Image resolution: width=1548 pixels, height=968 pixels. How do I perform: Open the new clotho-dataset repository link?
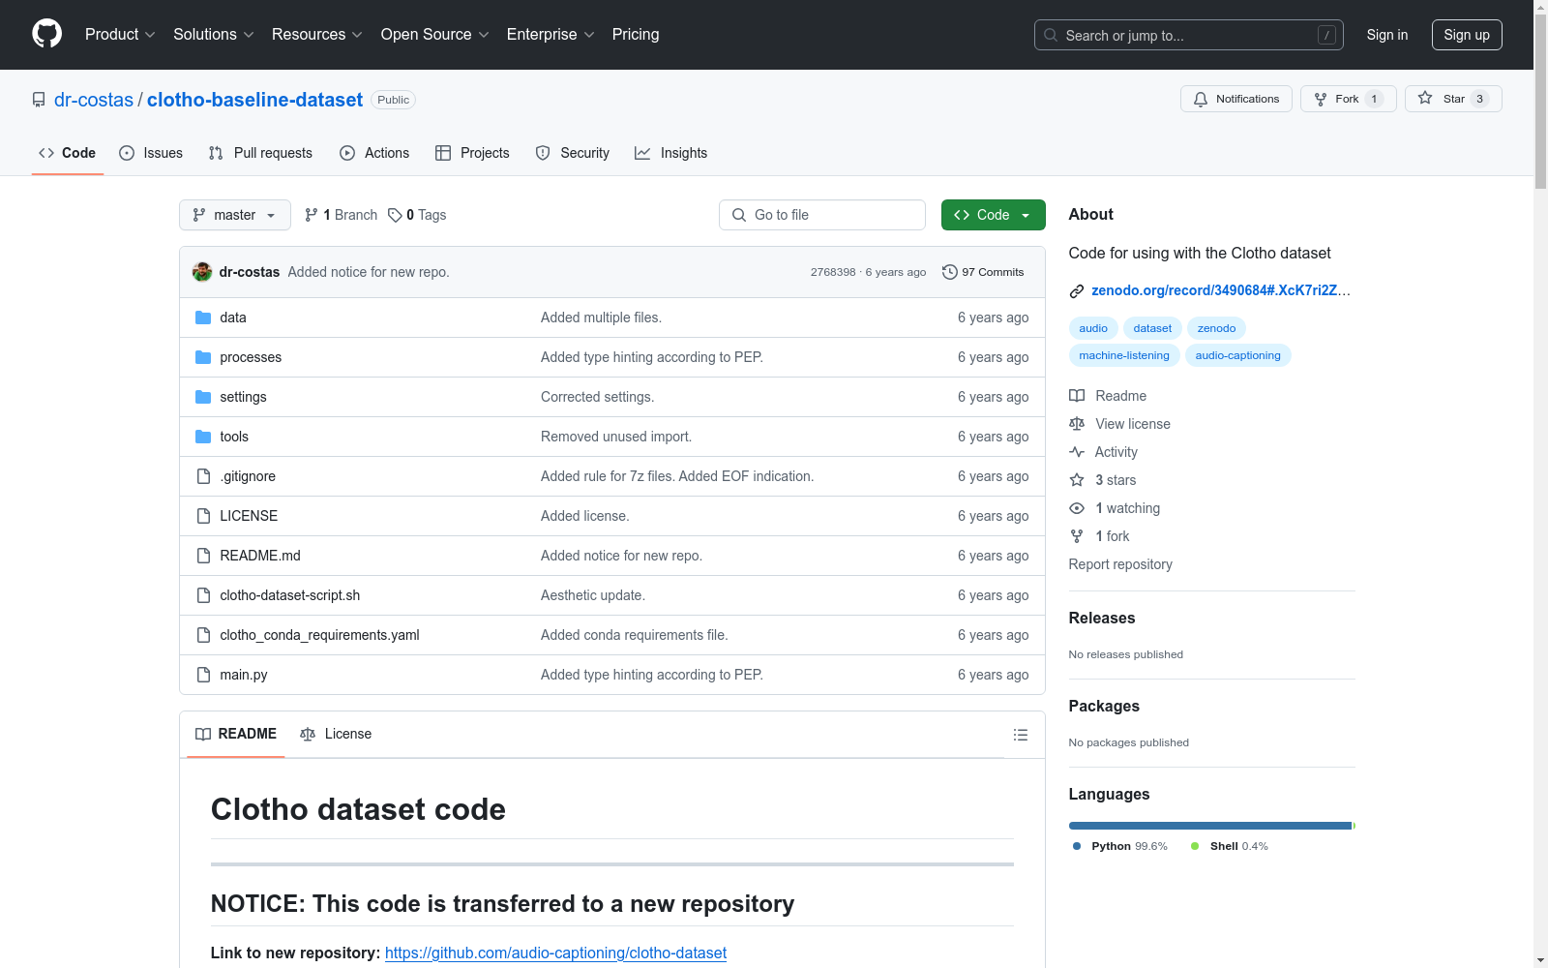coord(555,953)
